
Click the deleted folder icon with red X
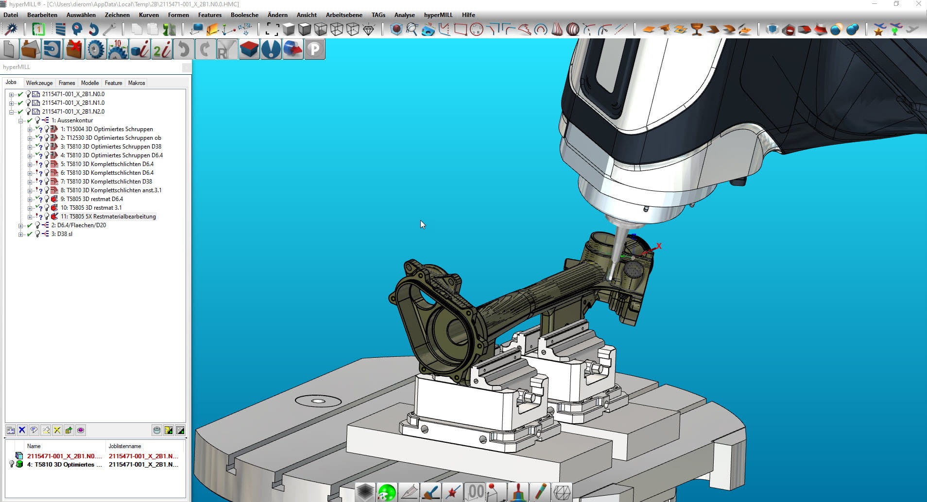click(74, 50)
